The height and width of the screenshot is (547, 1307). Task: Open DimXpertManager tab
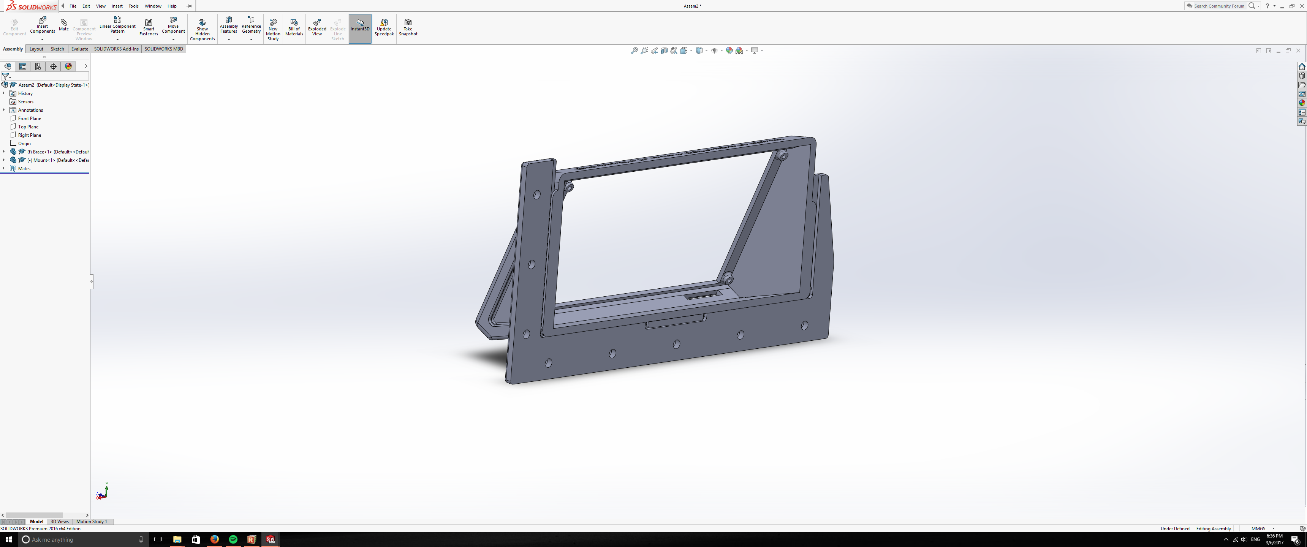(53, 66)
